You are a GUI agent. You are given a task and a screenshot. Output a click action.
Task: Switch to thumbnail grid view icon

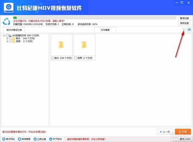coord(189,30)
